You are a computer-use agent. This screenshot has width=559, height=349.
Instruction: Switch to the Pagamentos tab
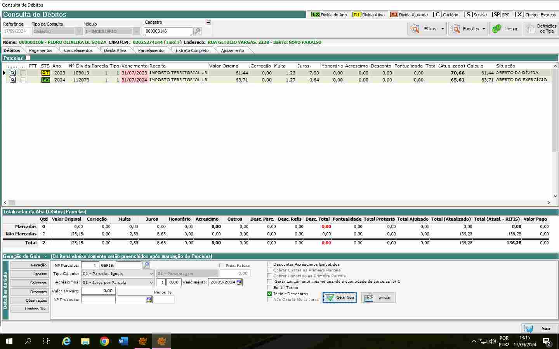pyautogui.click(x=40, y=50)
